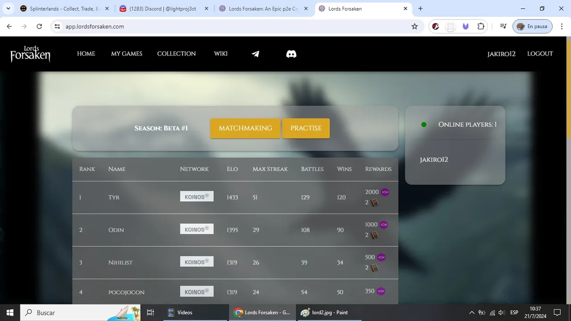571x321 pixels.
Task: Switch to the lord2.jpg Paint taskbar window
Action: (329, 313)
